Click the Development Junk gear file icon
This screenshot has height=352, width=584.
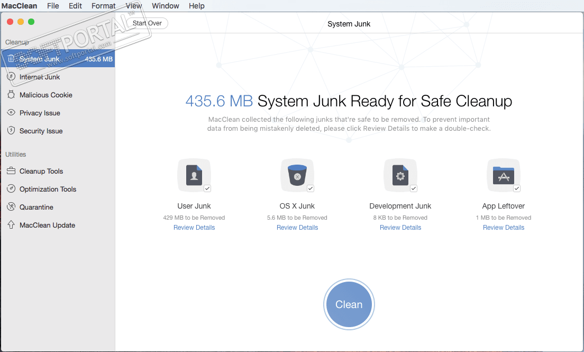400,175
